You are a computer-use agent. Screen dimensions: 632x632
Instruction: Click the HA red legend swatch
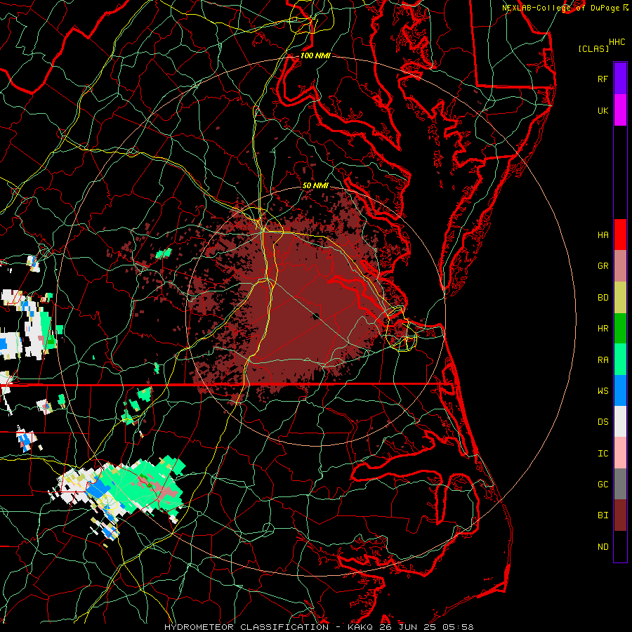click(x=620, y=235)
